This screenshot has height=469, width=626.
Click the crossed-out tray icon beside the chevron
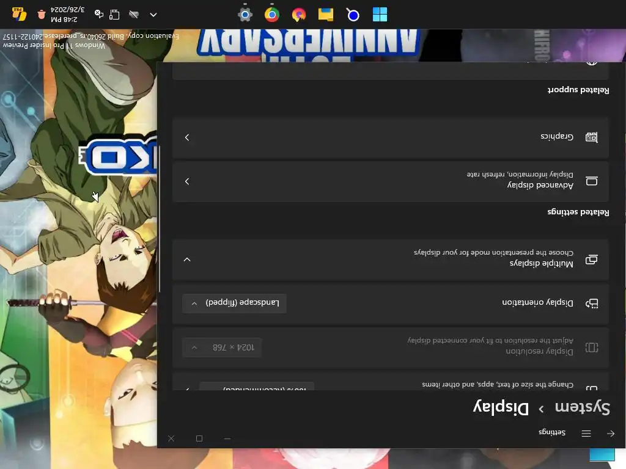pyautogui.click(x=134, y=15)
